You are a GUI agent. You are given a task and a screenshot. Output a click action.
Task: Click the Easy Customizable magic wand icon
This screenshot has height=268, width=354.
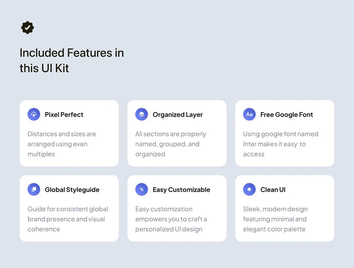[x=142, y=189]
